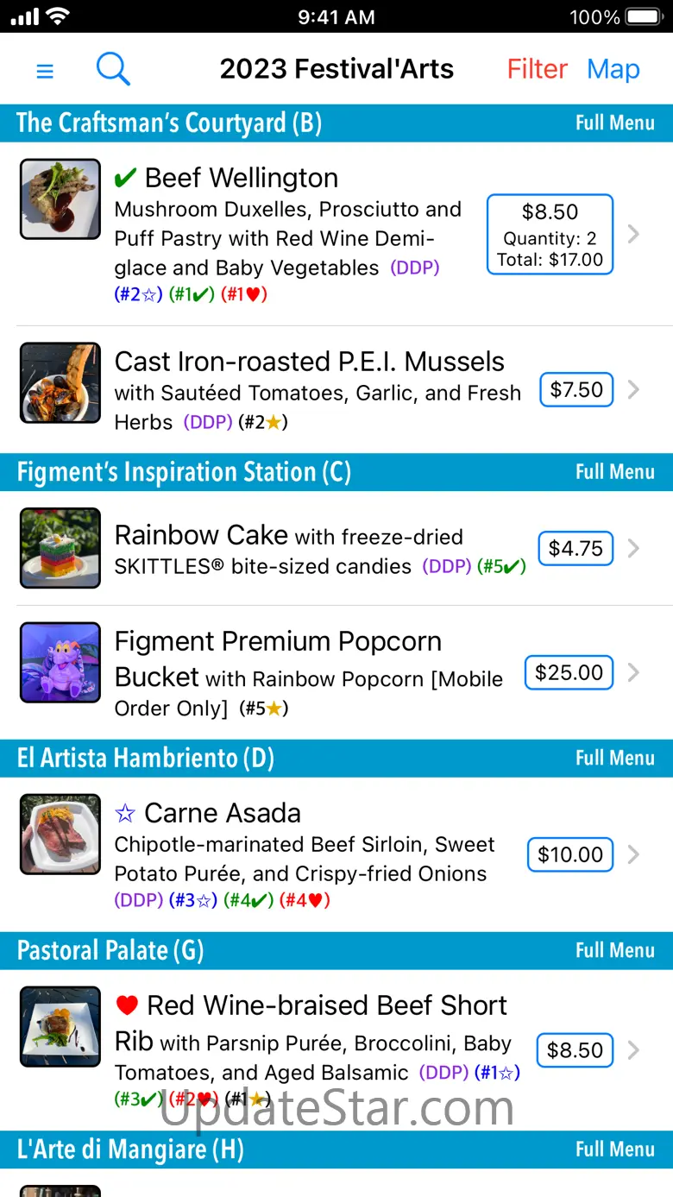Image resolution: width=673 pixels, height=1197 pixels.
Task: Switch to the Map view
Action: [613, 69]
